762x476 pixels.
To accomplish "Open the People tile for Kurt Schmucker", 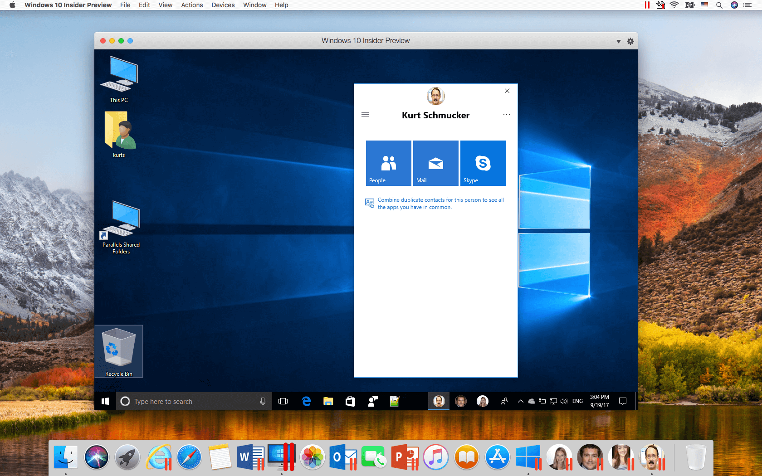I will (389, 163).
